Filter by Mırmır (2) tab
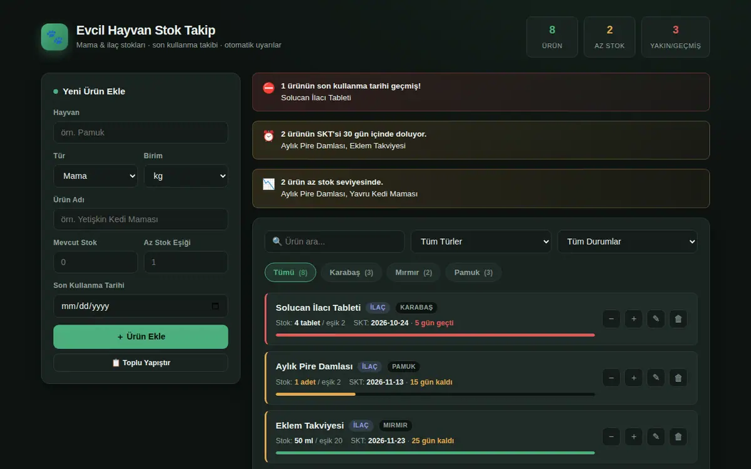 tap(414, 273)
